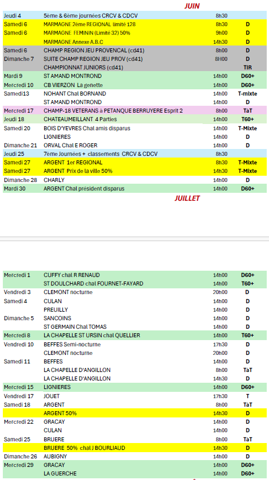Click the 9h00 time cell
This screenshot has height=480, width=269.
pyautogui.click(x=222, y=33)
